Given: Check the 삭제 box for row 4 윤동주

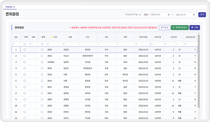Looking at the screenshot, I should (25, 68).
